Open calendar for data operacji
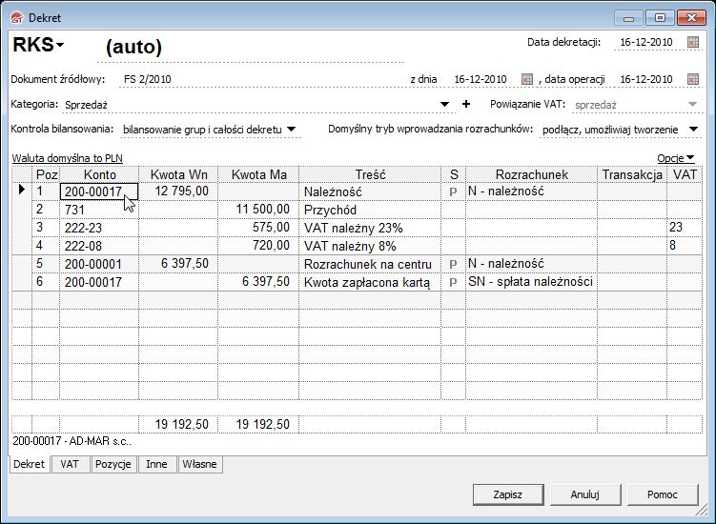The height and width of the screenshot is (524, 716). (693, 79)
